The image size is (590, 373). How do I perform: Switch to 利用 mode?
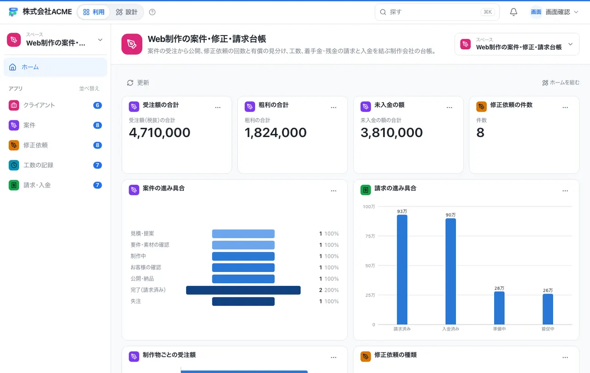point(94,12)
